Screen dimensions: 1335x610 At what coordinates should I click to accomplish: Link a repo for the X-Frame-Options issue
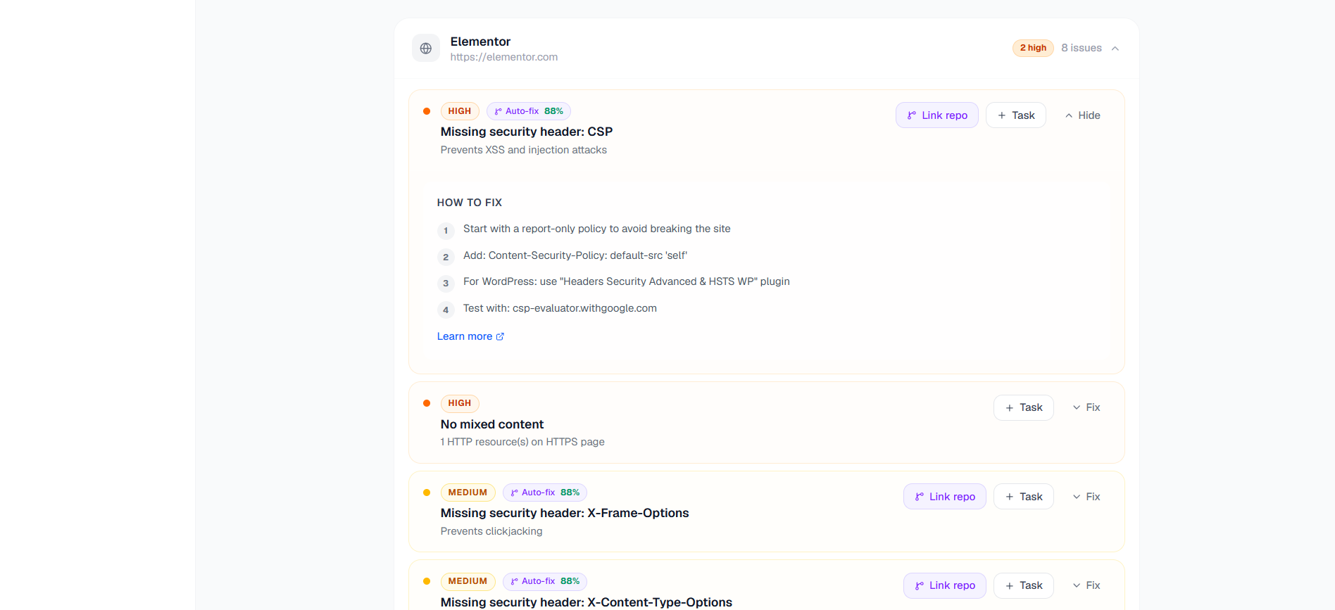pyautogui.click(x=945, y=497)
